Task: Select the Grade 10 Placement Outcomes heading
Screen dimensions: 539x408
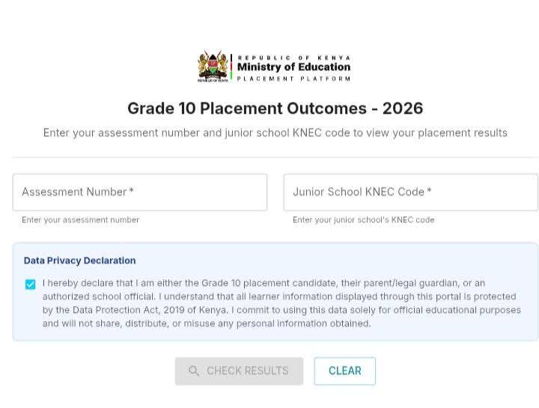Action: (275, 109)
